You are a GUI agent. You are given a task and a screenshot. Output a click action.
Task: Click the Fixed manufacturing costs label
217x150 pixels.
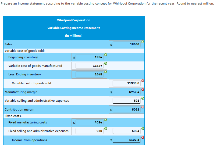click(x=27, y=122)
